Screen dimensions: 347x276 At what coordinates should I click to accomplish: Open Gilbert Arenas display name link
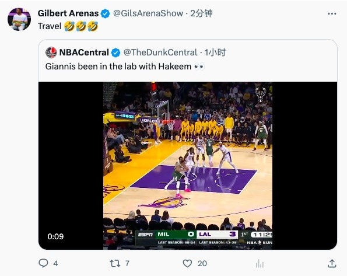[x=68, y=13]
